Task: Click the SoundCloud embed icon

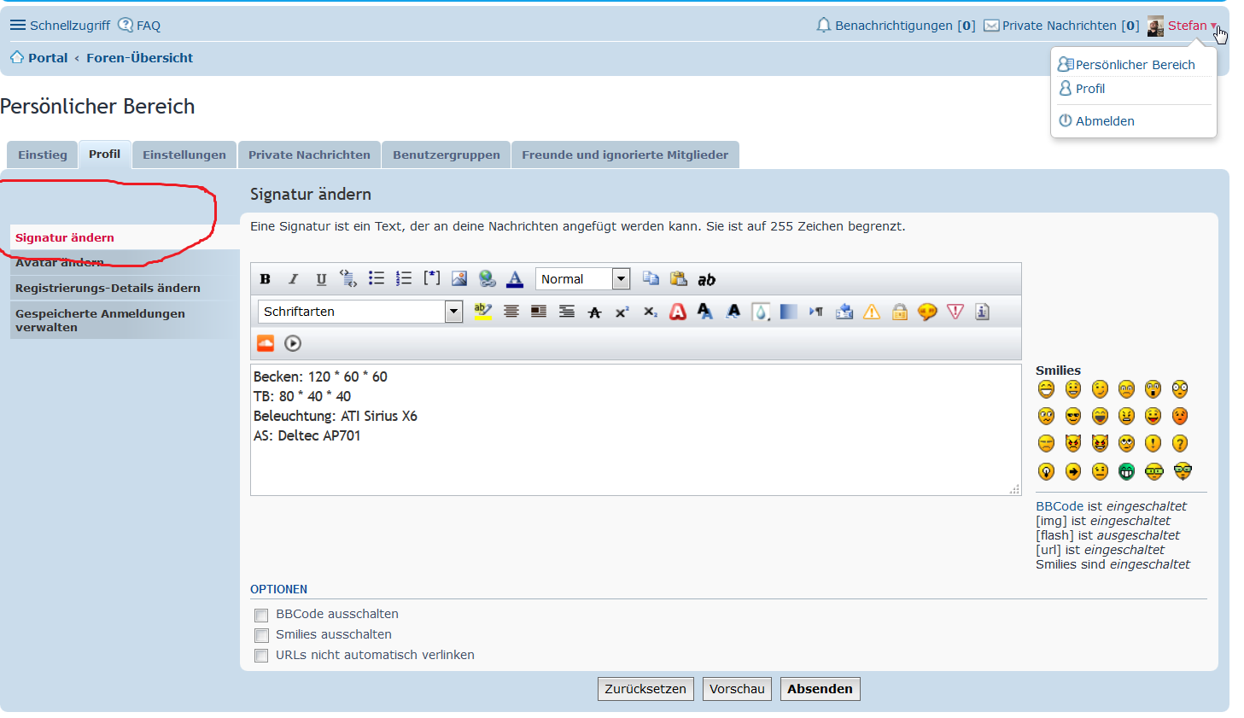Action: point(266,343)
